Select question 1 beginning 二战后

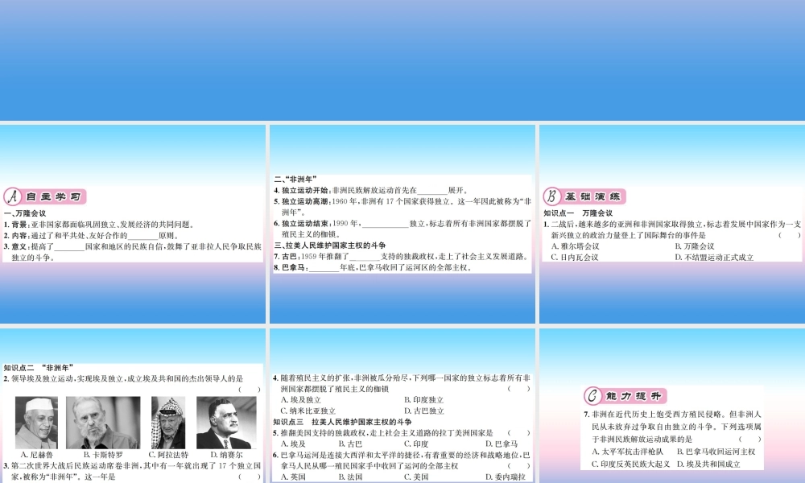(x=672, y=229)
